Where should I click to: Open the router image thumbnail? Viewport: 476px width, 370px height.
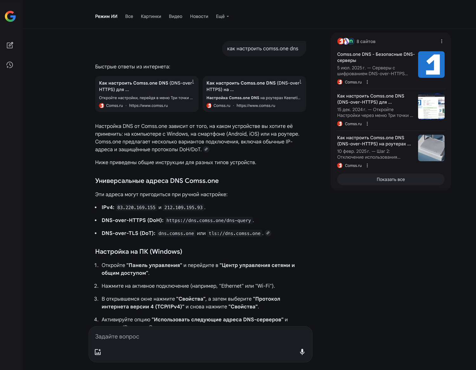pos(431,148)
